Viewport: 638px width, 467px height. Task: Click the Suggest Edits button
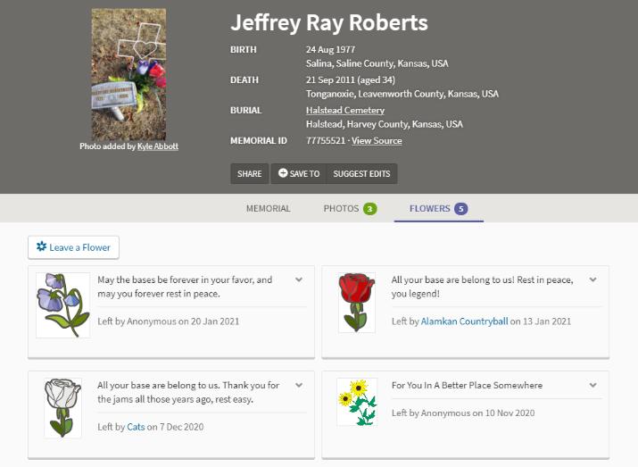(361, 173)
